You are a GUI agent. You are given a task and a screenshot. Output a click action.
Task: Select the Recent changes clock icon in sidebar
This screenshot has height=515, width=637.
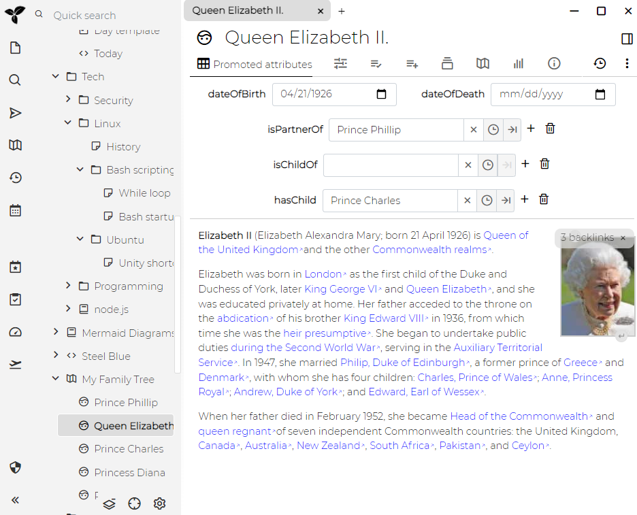[x=15, y=178]
